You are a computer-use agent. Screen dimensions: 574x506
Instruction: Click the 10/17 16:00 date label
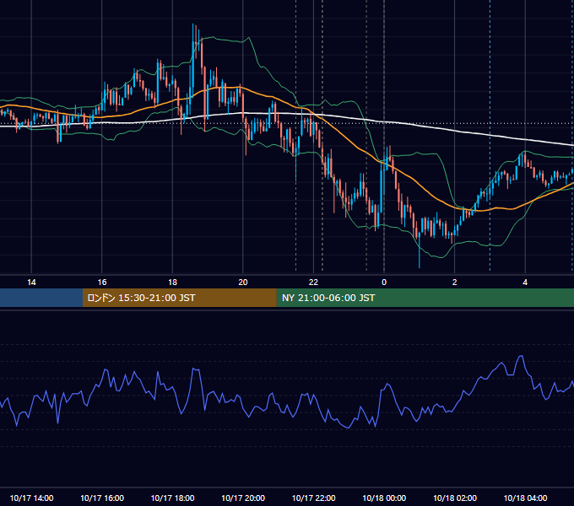tap(102, 498)
